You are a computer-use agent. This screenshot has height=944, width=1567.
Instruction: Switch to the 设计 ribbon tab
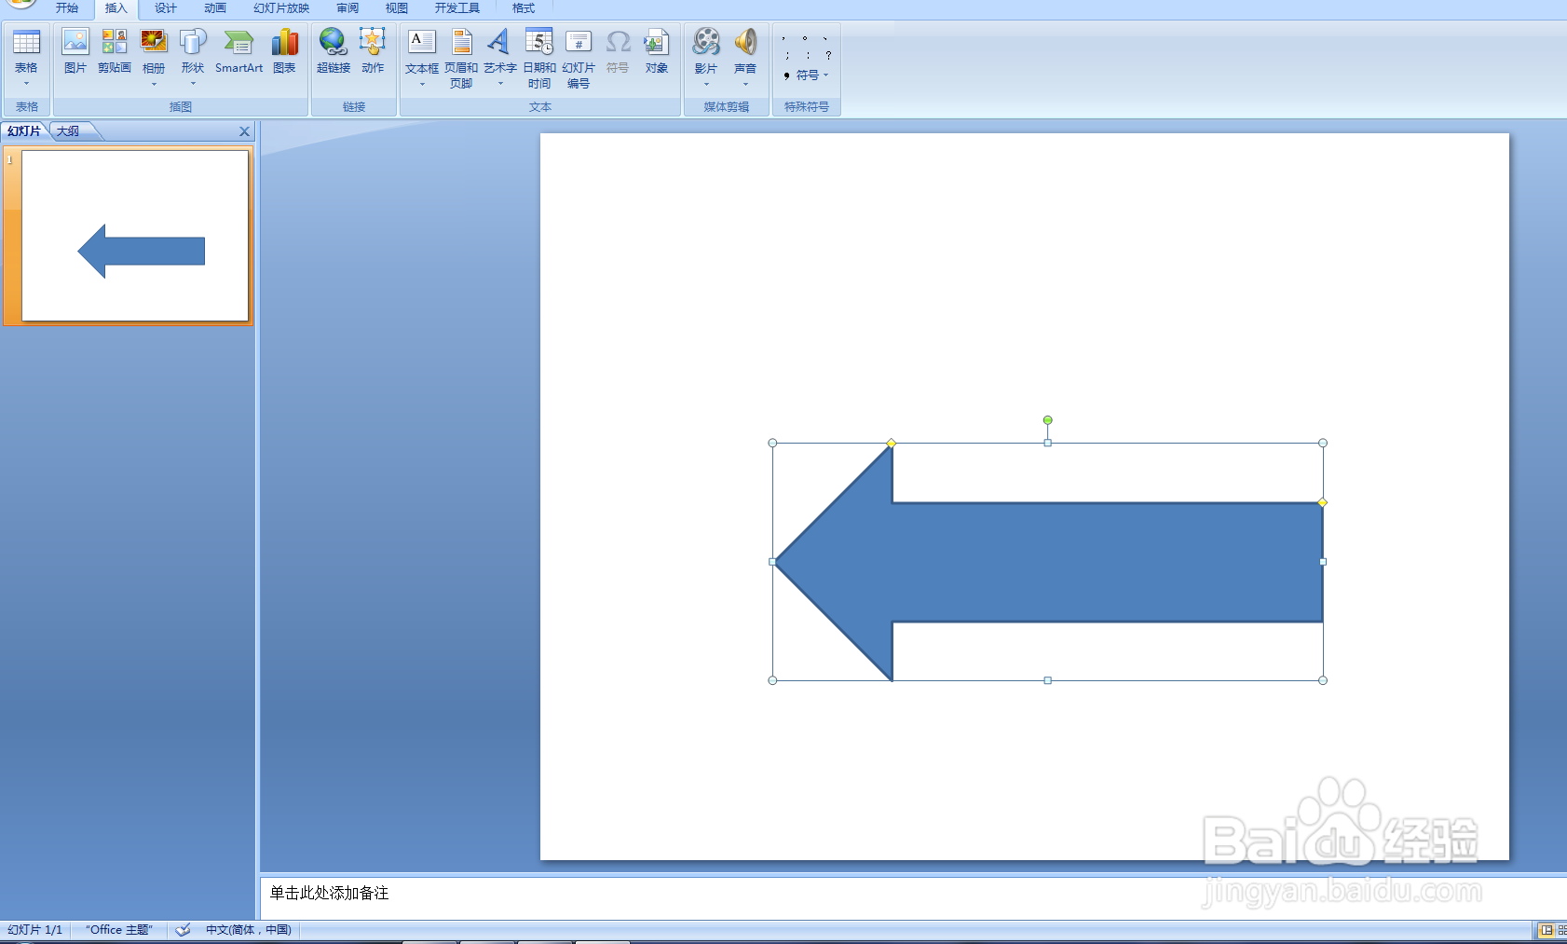(x=166, y=8)
